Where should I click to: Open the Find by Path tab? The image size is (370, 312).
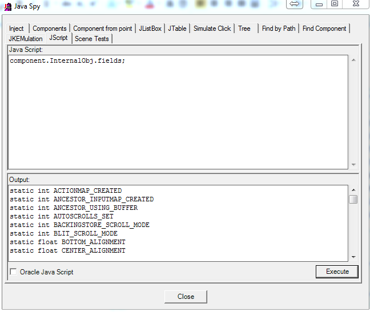(279, 29)
